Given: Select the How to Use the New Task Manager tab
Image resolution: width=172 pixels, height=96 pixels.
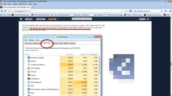Looking at the screenshot, I should point(16,7).
